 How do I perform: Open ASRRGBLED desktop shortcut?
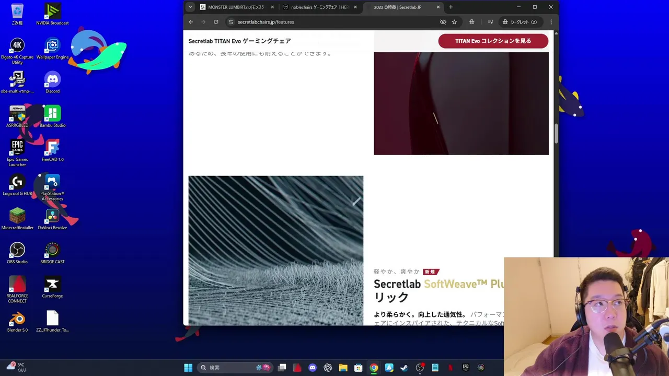click(17, 116)
